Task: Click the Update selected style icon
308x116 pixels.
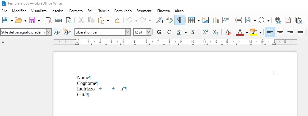Action: [57, 32]
